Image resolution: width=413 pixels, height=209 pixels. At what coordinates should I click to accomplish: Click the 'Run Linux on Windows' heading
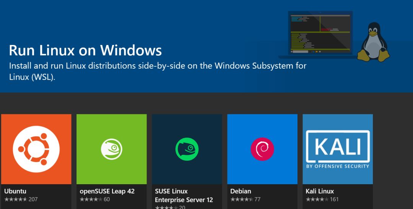pos(85,50)
